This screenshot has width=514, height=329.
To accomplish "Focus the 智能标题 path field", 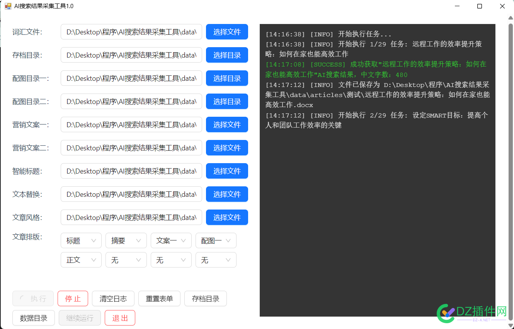I will click(x=131, y=171).
